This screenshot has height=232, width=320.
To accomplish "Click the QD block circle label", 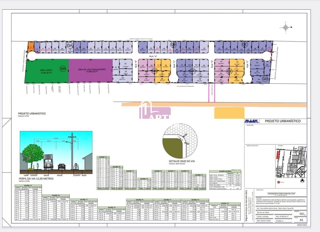I will [265, 79].
